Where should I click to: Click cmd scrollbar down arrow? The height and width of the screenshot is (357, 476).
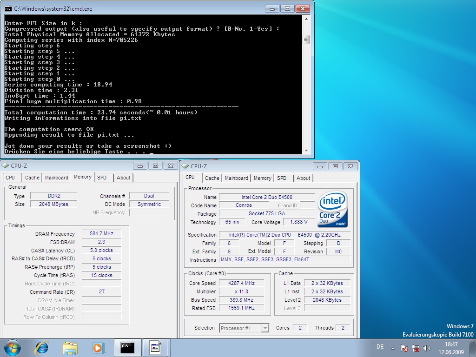pos(306,151)
